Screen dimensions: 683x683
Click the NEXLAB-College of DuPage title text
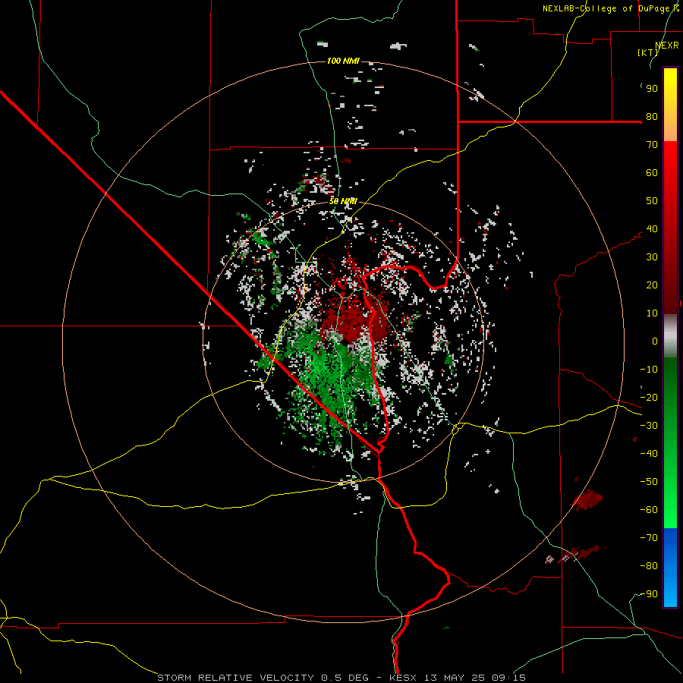[x=610, y=8]
